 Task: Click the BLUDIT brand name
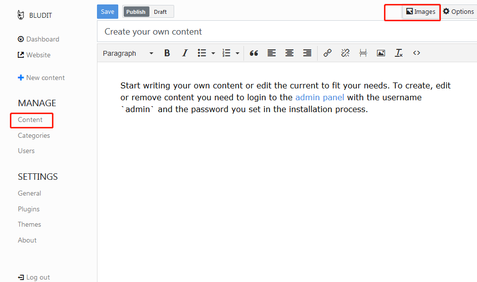(41, 15)
